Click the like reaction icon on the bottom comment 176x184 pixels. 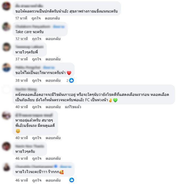(x=72, y=180)
